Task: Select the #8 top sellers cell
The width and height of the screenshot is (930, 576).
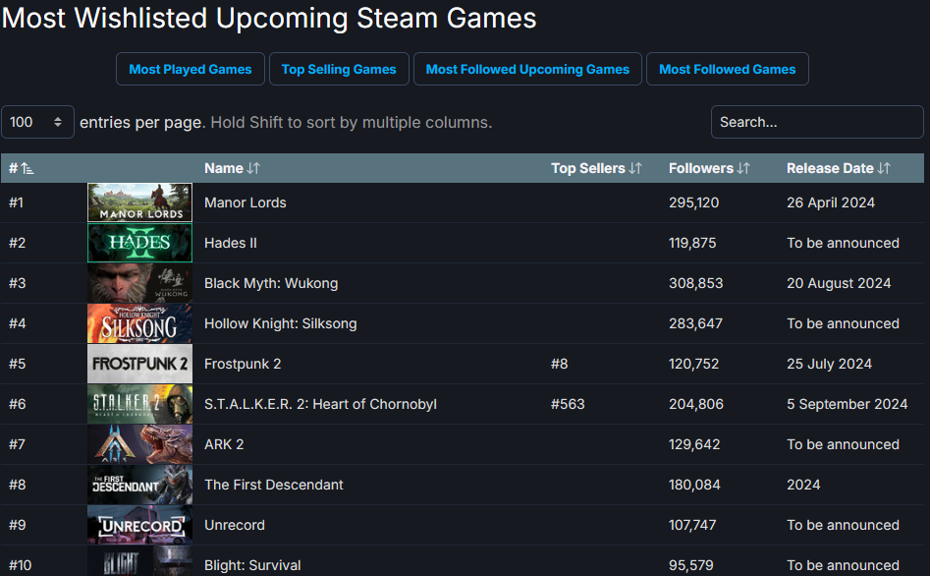Action: pyautogui.click(x=560, y=364)
